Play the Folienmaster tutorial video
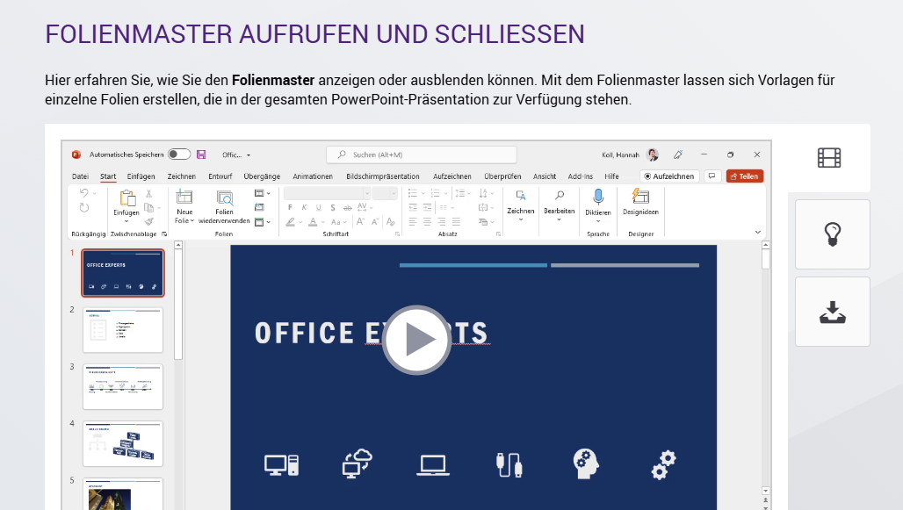This screenshot has height=510, width=903. [416, 340]
